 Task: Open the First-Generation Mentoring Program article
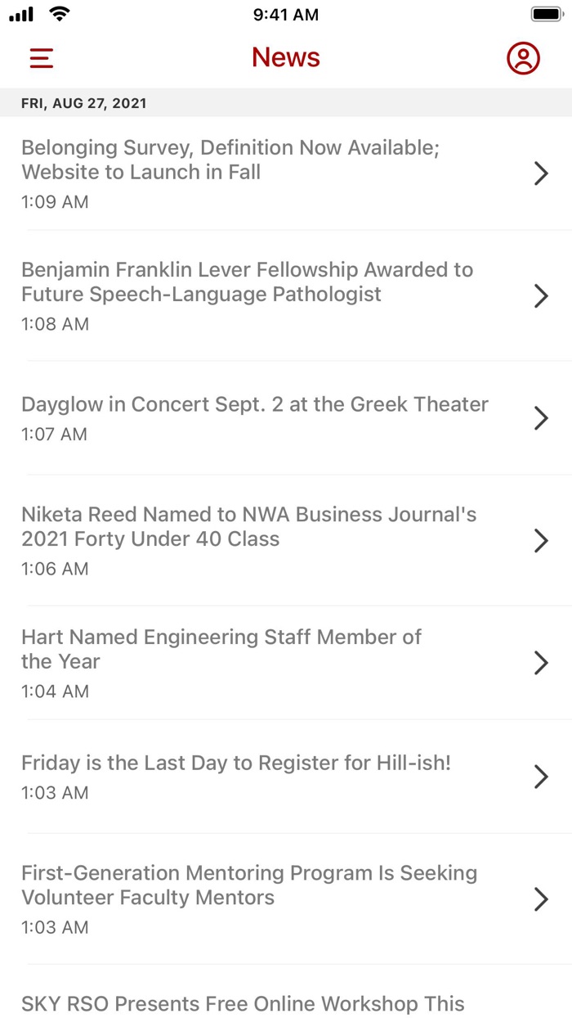(x=248, y=885)
